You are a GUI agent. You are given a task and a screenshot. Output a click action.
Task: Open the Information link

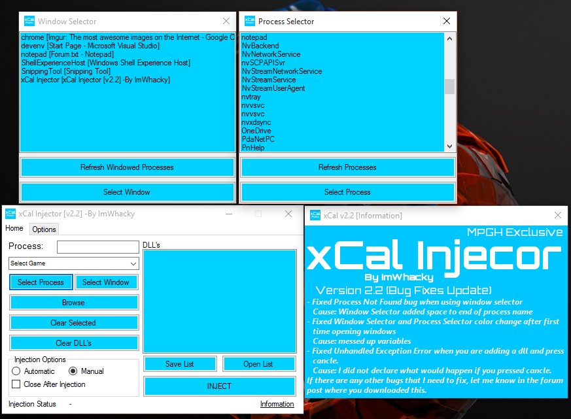click(277, 404)
